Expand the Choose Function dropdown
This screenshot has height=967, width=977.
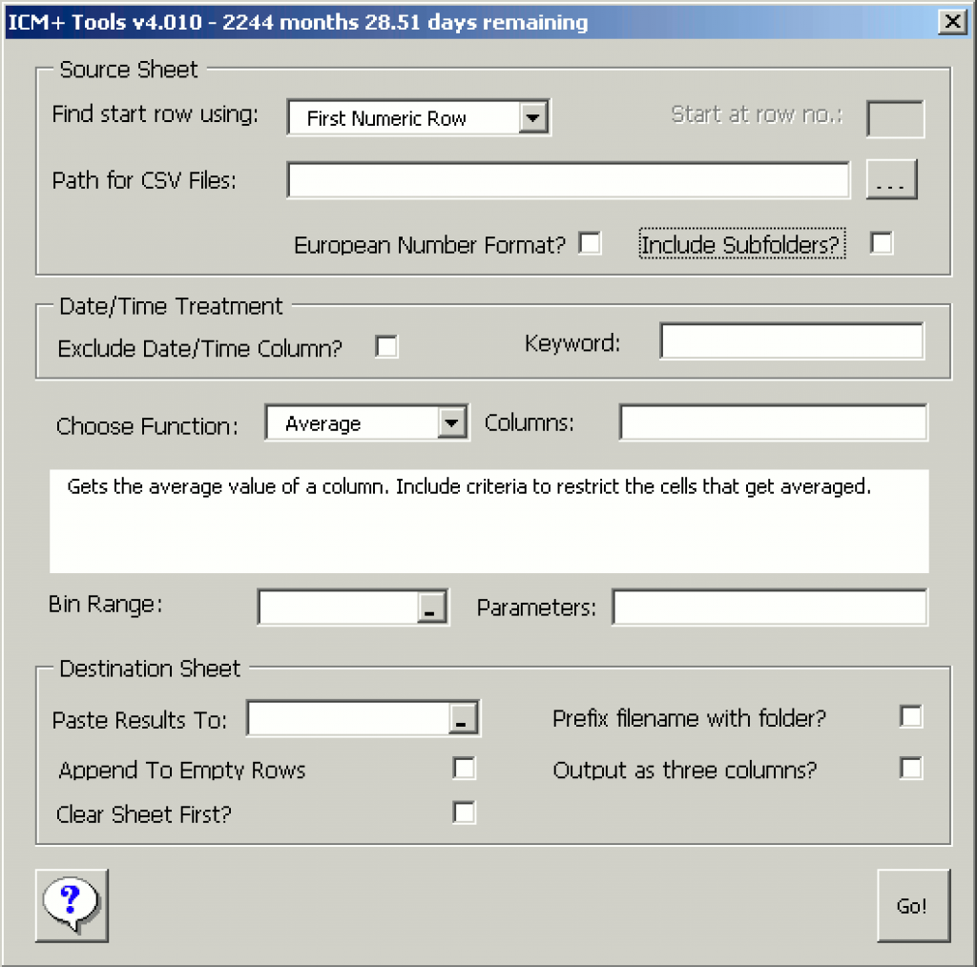(451, 423)
